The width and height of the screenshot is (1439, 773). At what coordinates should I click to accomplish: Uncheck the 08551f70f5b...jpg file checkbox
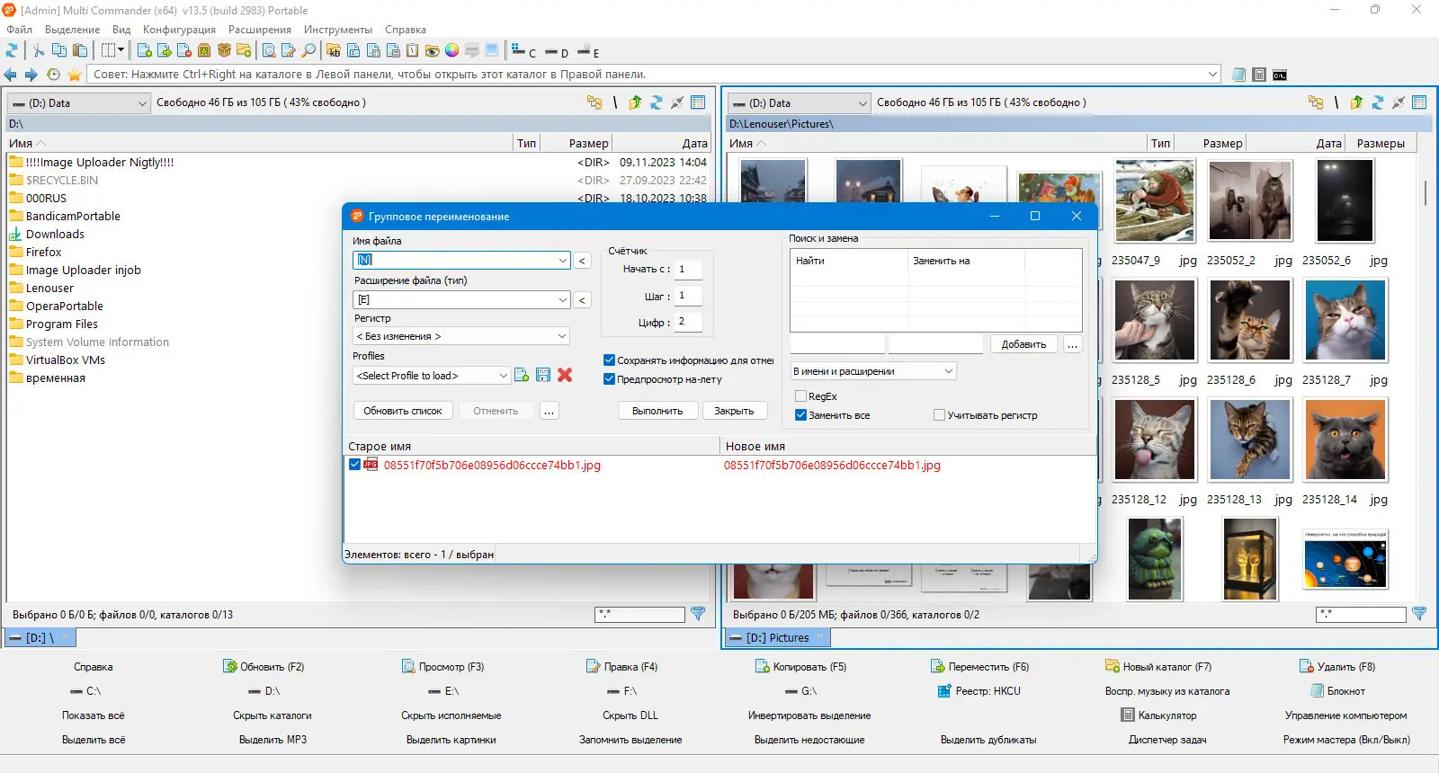[355, 465]
